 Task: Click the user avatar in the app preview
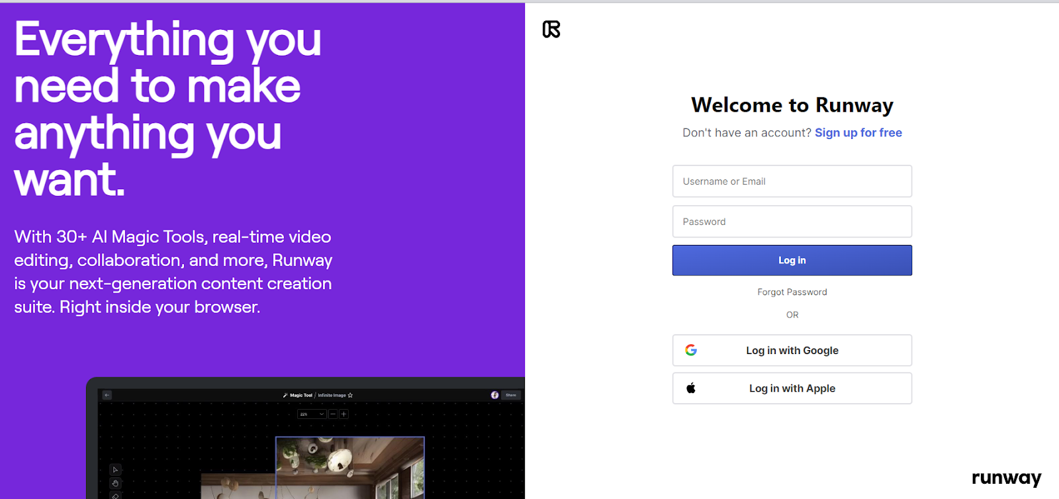(x=494, y=395)
